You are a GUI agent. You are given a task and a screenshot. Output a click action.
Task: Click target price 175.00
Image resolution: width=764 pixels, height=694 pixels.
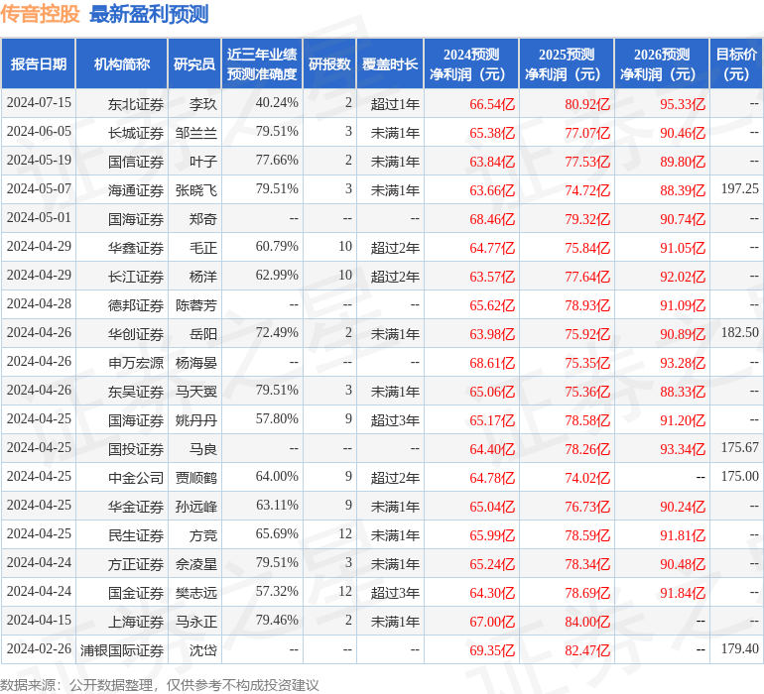(x=739, y=476)
